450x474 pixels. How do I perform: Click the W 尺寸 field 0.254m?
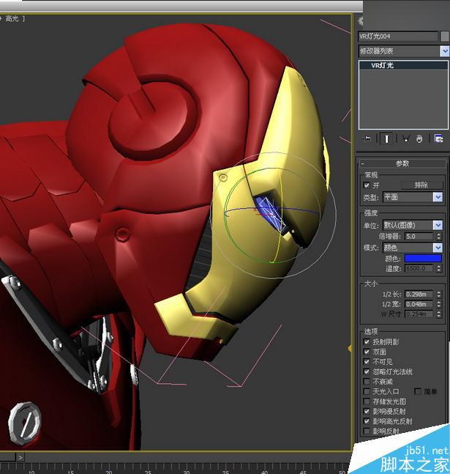[419, 314]
